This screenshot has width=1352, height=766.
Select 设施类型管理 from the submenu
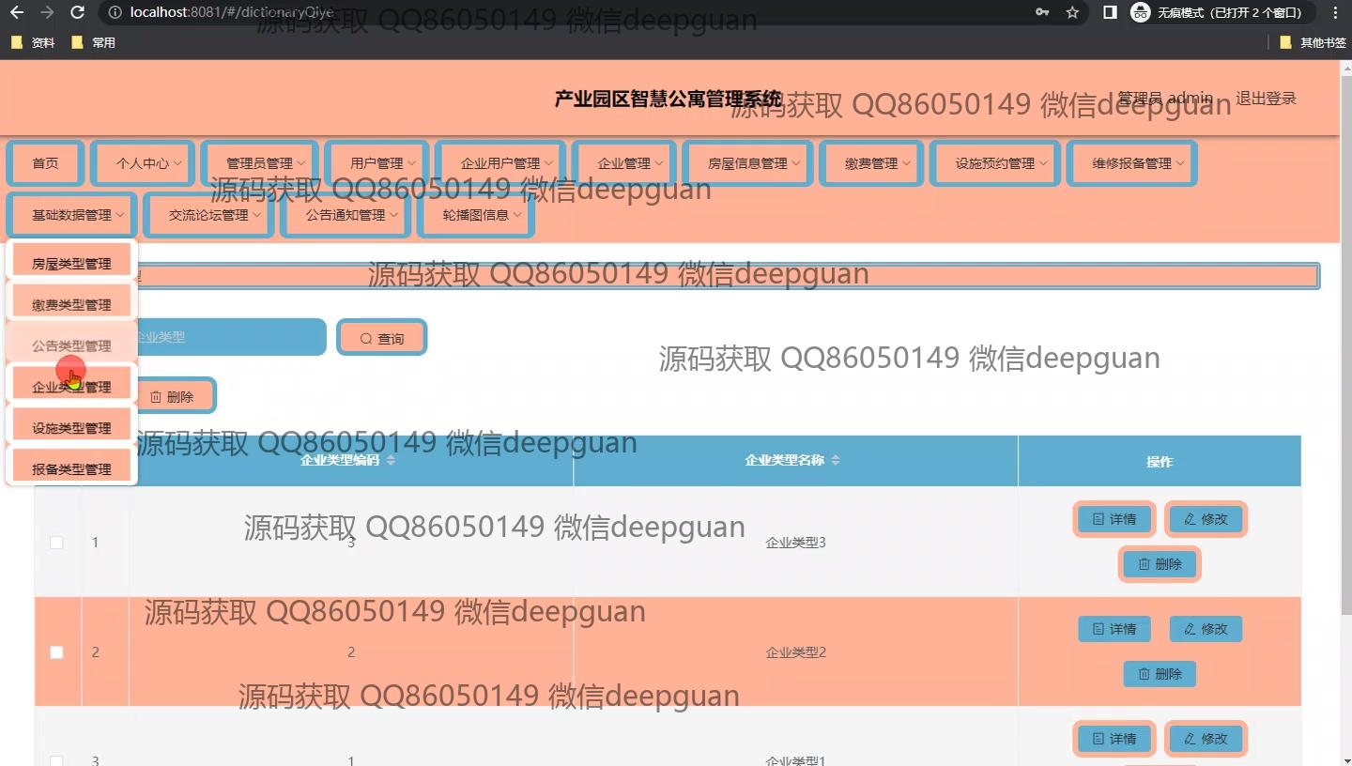click(71, 428)
